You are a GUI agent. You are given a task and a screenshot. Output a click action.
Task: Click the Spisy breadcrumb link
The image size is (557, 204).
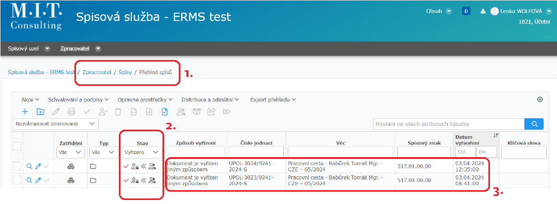pyautogui.click(x=125, y=72)
